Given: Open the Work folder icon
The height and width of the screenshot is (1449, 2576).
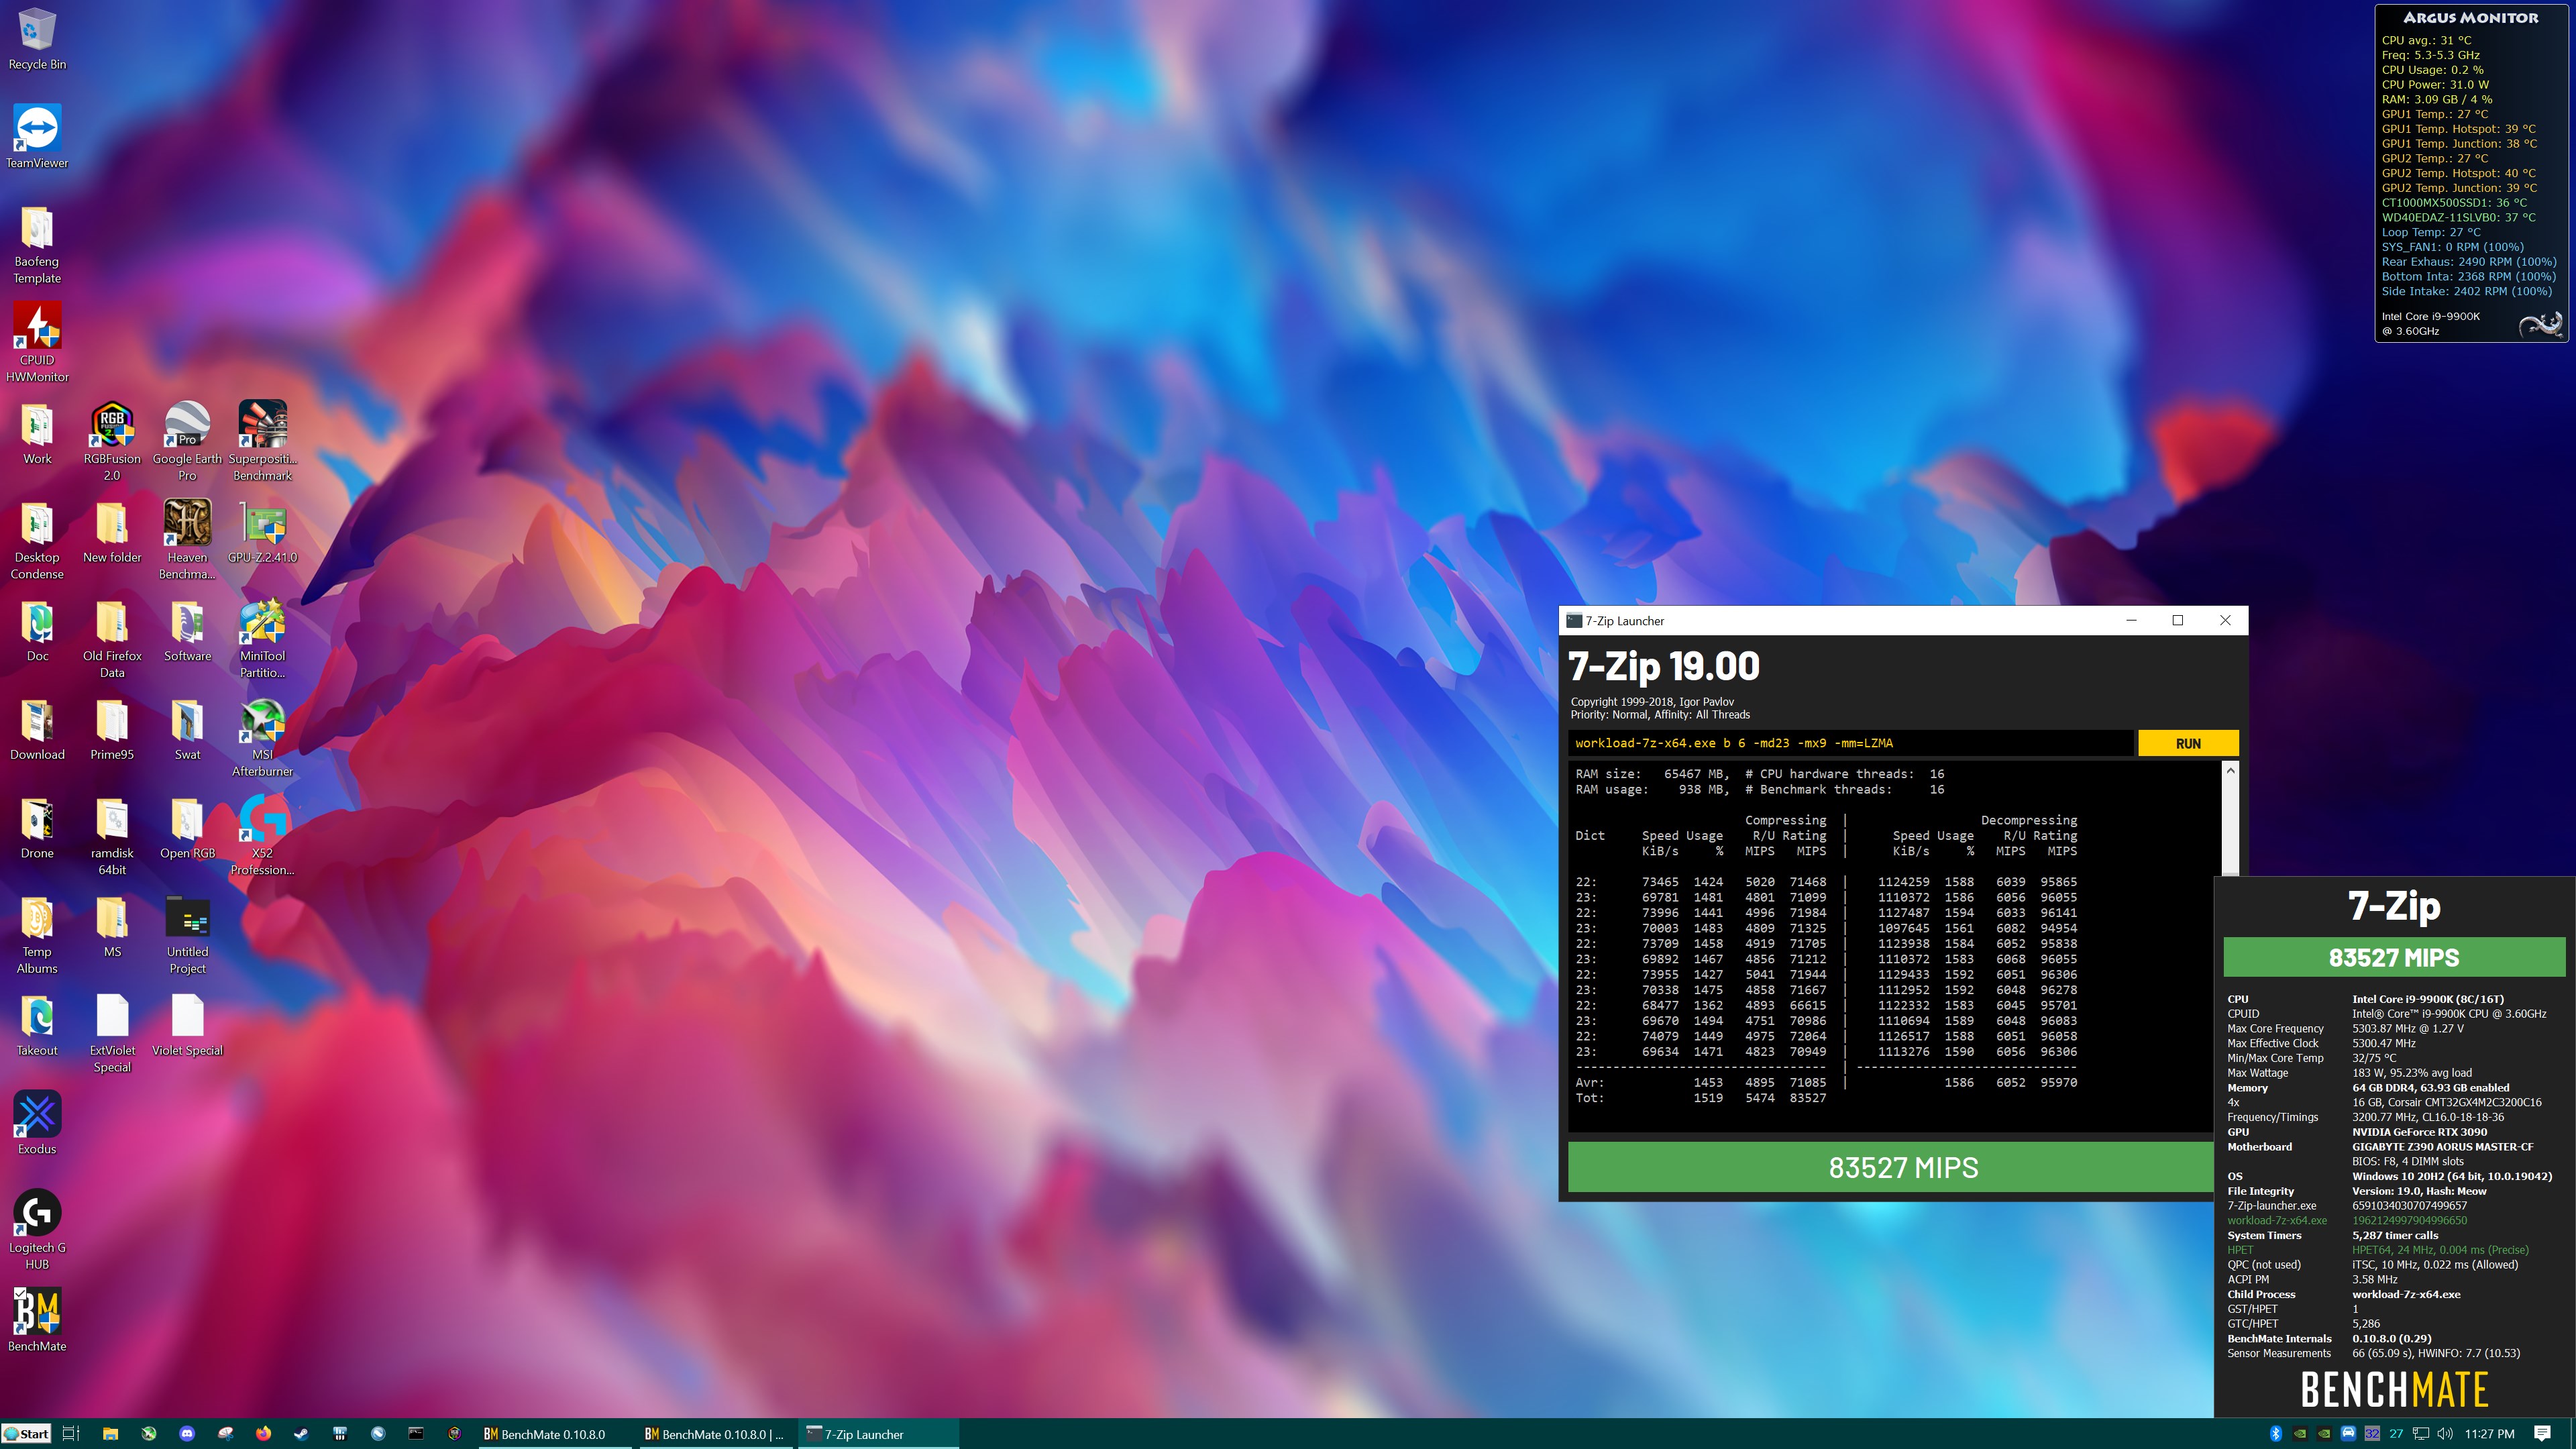Looking at the screenshot, I should [37, 434].
